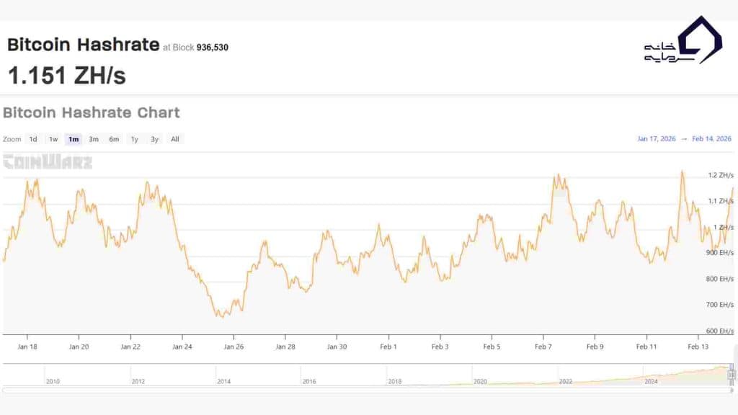
Task: Click the 1.151 ZH/s hashrate value
Action: click(x=66, y=75)
